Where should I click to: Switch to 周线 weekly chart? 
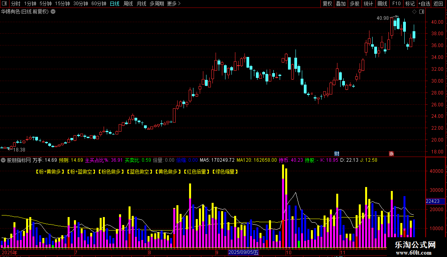[128, 4]
